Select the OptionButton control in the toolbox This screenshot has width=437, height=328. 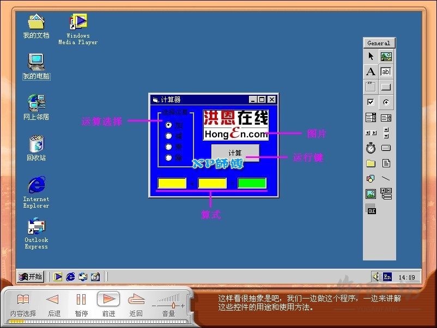click(x=386, y=102)
